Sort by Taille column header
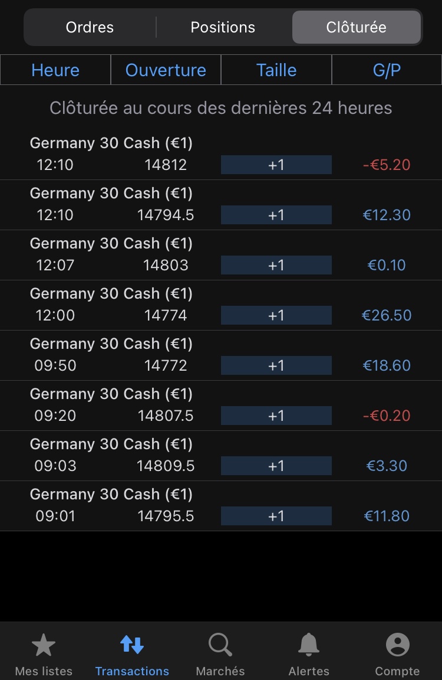This screenshot has width=442, height=680. [276, 70]
